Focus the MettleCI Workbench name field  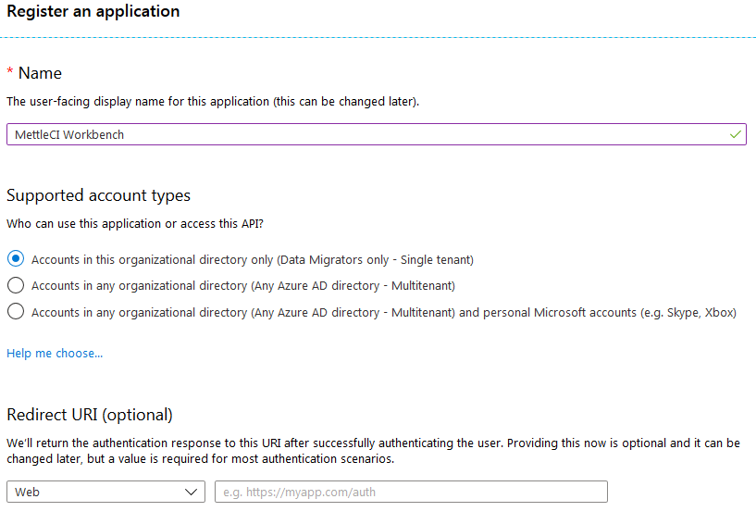370,134
